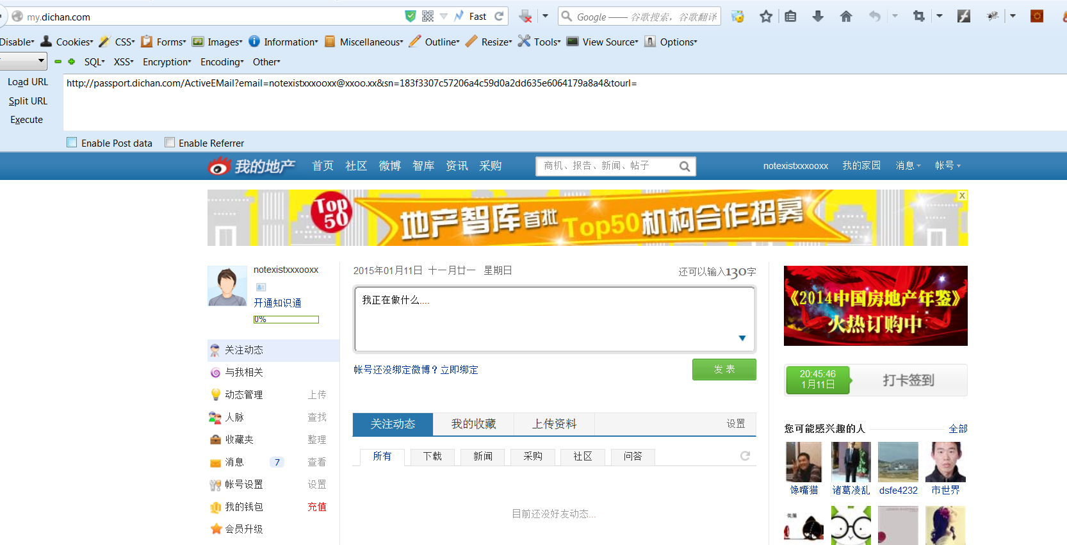This screenshot has width=1067, height=545.
Task: Open the QR code icon in address bar
Action: 428,16
